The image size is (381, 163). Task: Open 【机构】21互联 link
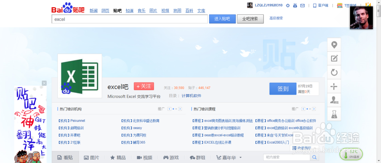[x=69, y=142]
